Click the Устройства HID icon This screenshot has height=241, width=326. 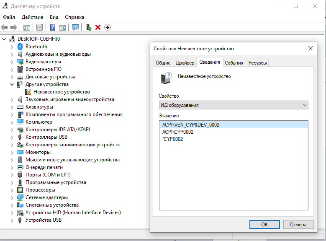click(x=20, y=212)
